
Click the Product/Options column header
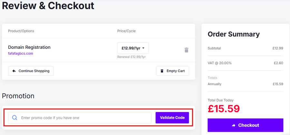[x=21, y=31]
